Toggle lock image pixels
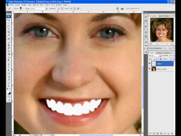 coord(156,59)
